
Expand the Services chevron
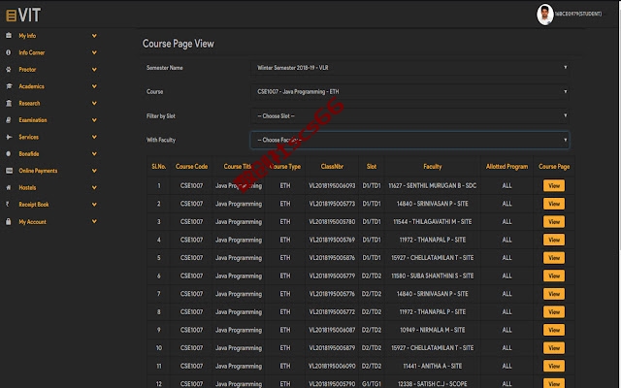pyautogui.click(x=94, y=137)
